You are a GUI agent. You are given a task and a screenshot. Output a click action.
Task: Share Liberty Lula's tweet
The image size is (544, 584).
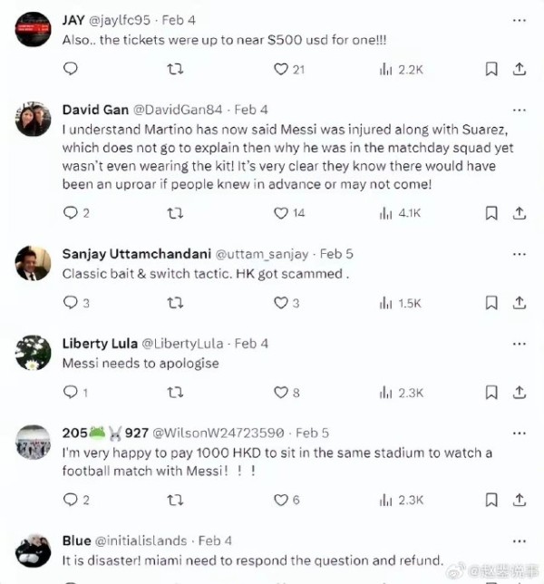tap(520, 393)
